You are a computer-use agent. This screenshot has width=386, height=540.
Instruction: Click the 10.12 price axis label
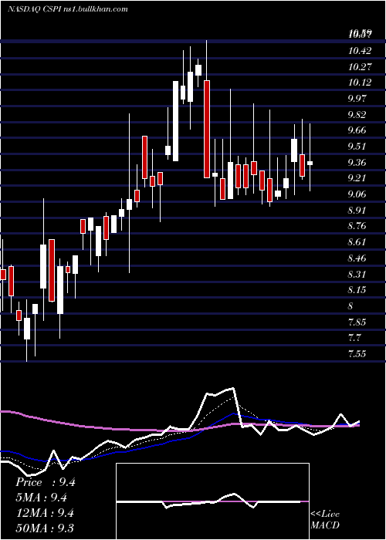[x=361, y=83]
